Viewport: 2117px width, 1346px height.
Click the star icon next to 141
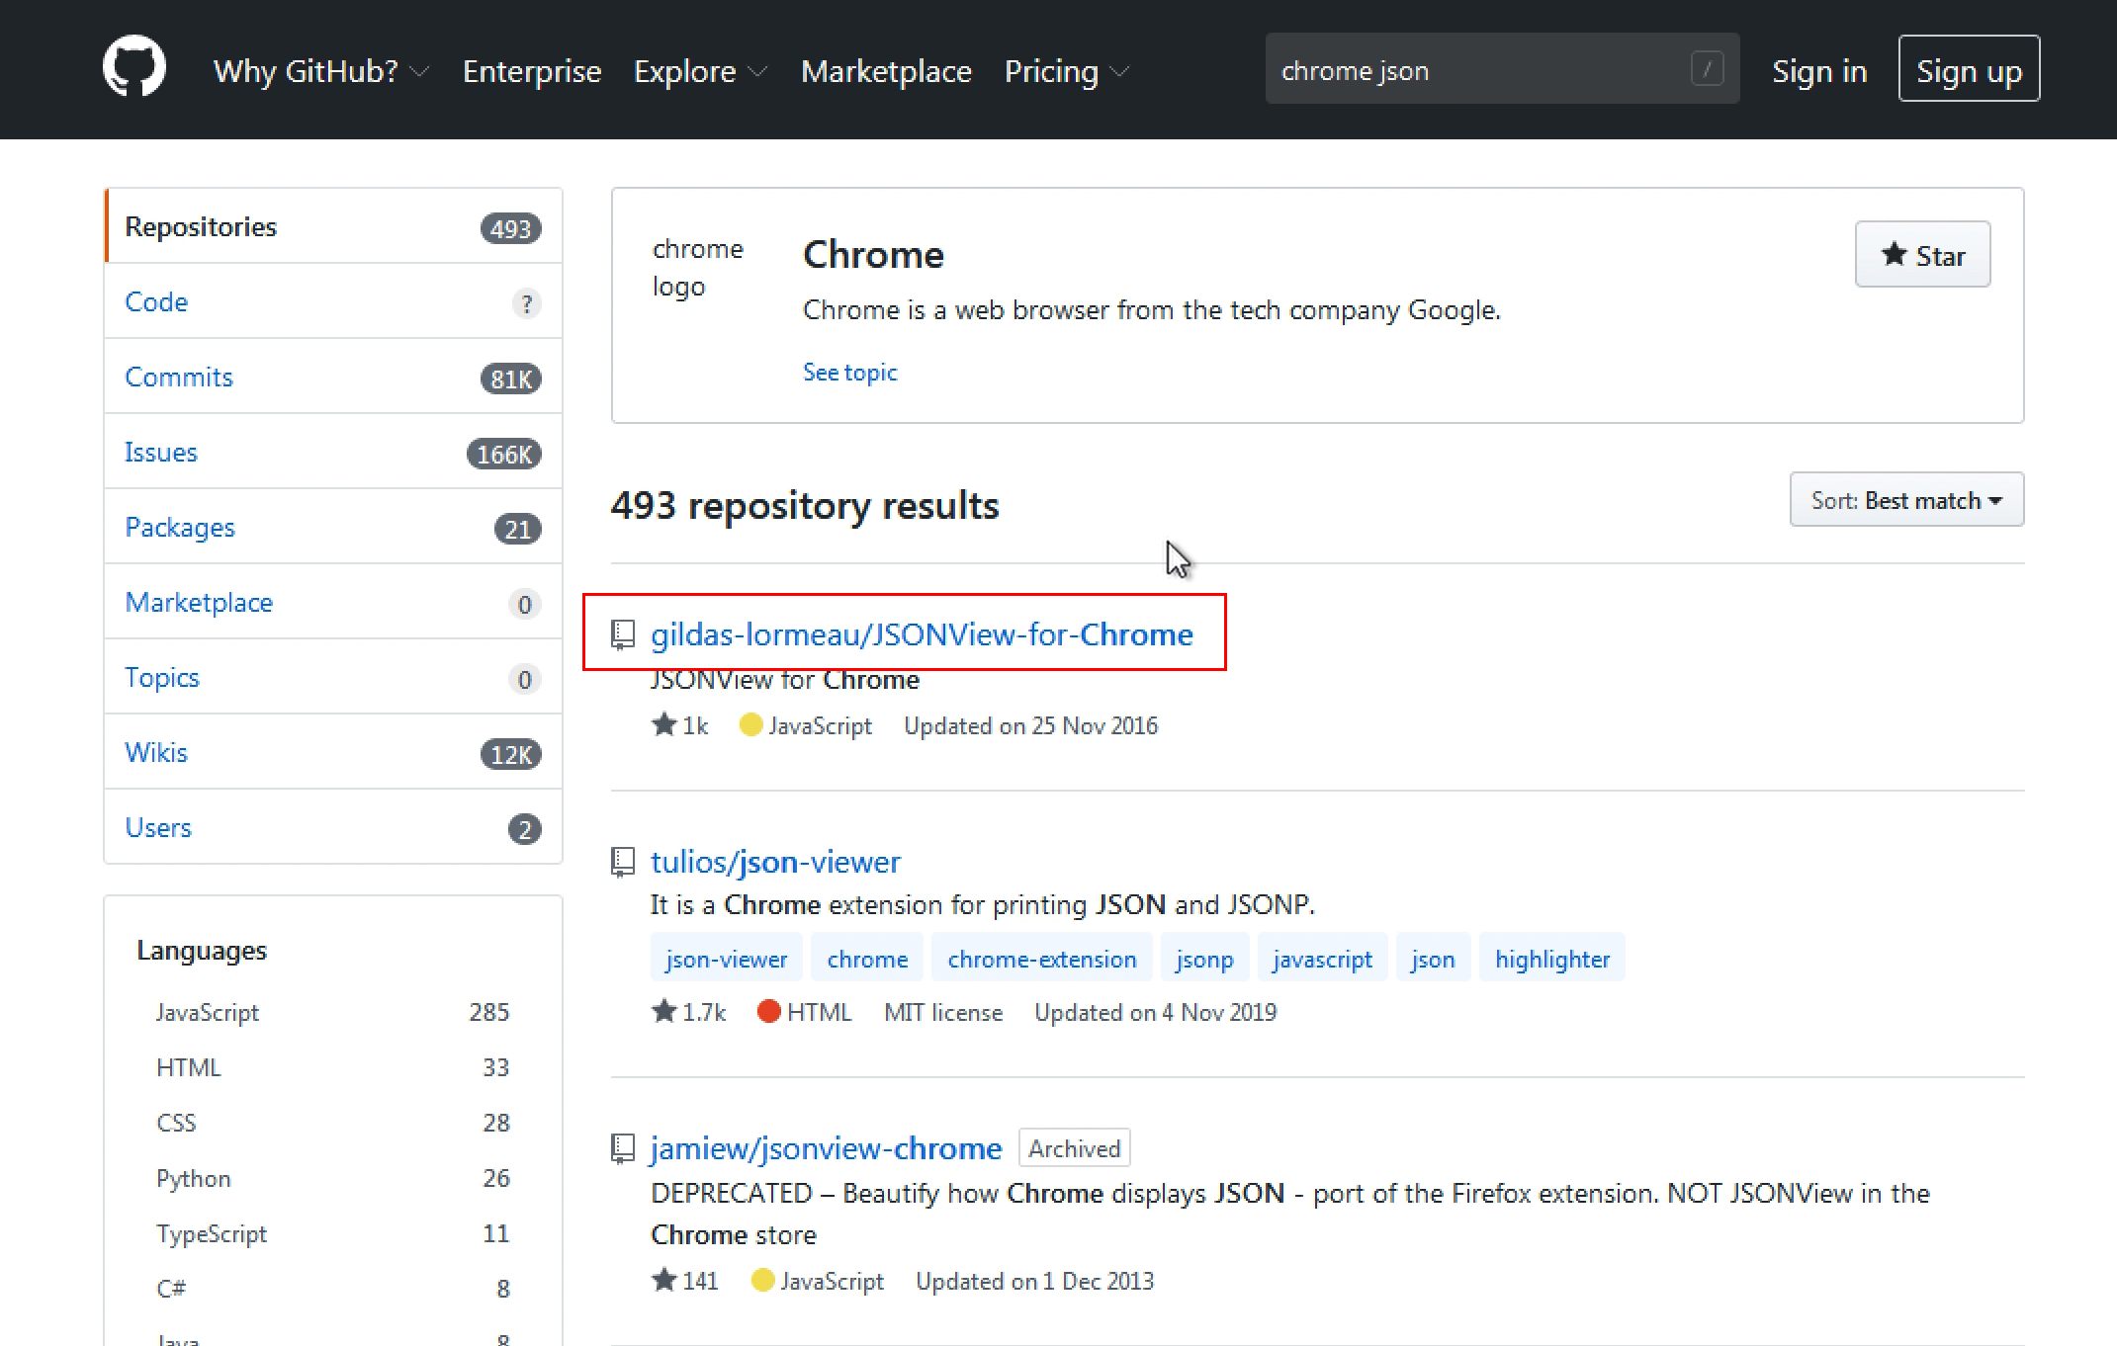(x=663, y=1280)
